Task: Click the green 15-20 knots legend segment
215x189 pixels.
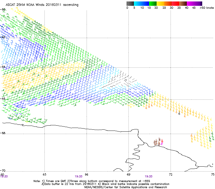Action: point(153,3)
